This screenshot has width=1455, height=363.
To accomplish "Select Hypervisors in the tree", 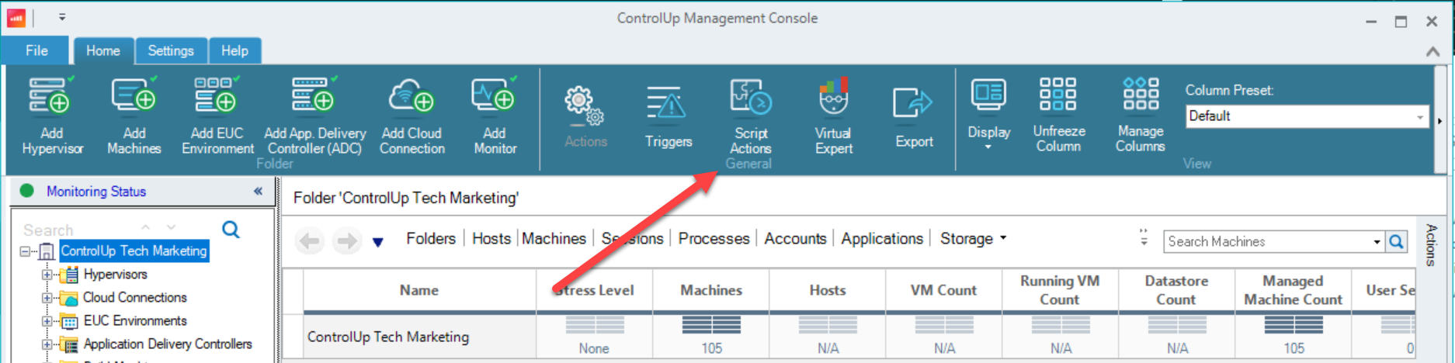I will point(115,274).
